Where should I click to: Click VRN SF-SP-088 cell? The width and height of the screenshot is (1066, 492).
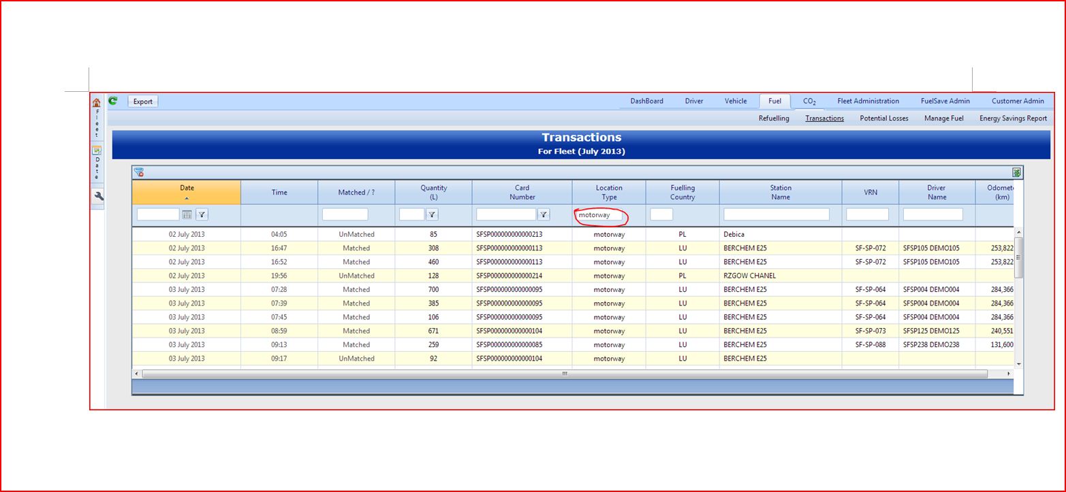coord(871,344)
